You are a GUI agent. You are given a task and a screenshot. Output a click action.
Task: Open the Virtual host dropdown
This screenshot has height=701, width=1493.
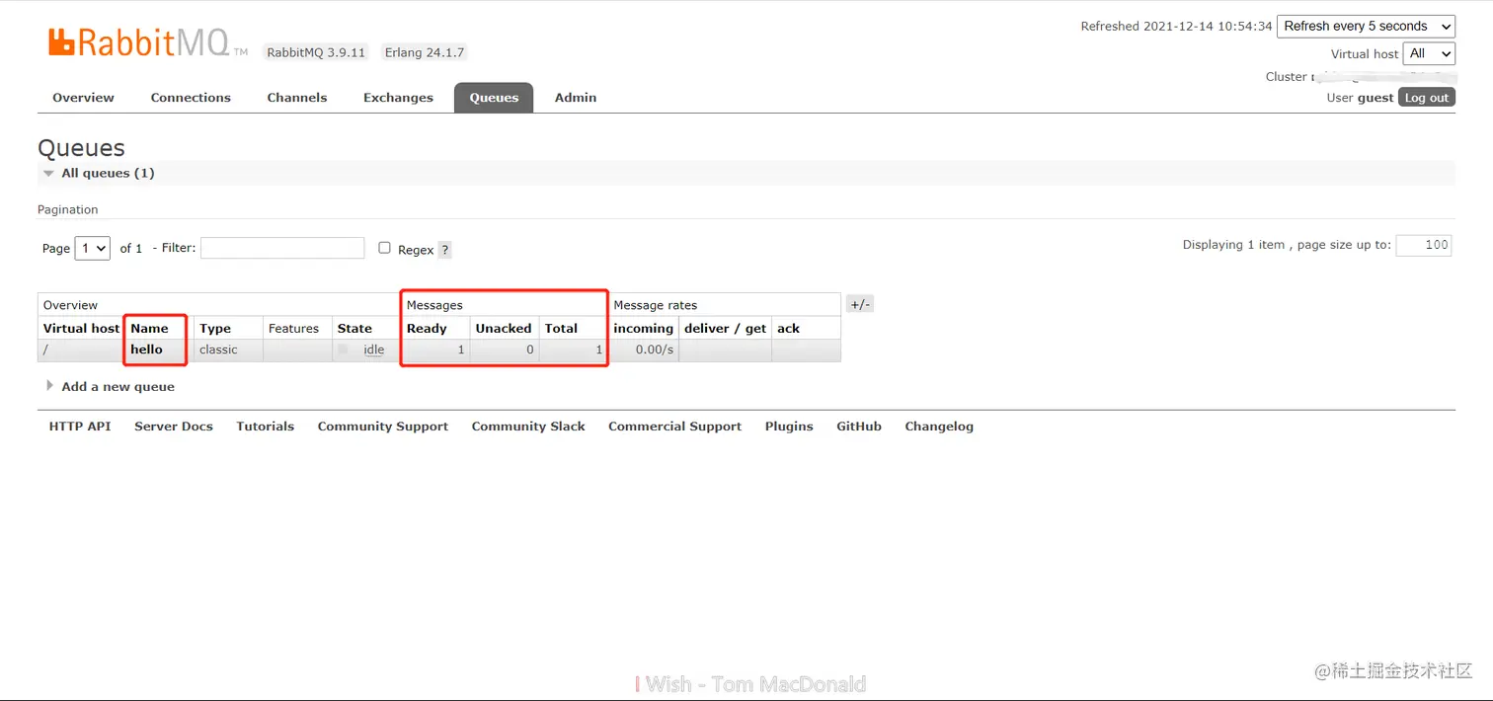click(1431, 53)
